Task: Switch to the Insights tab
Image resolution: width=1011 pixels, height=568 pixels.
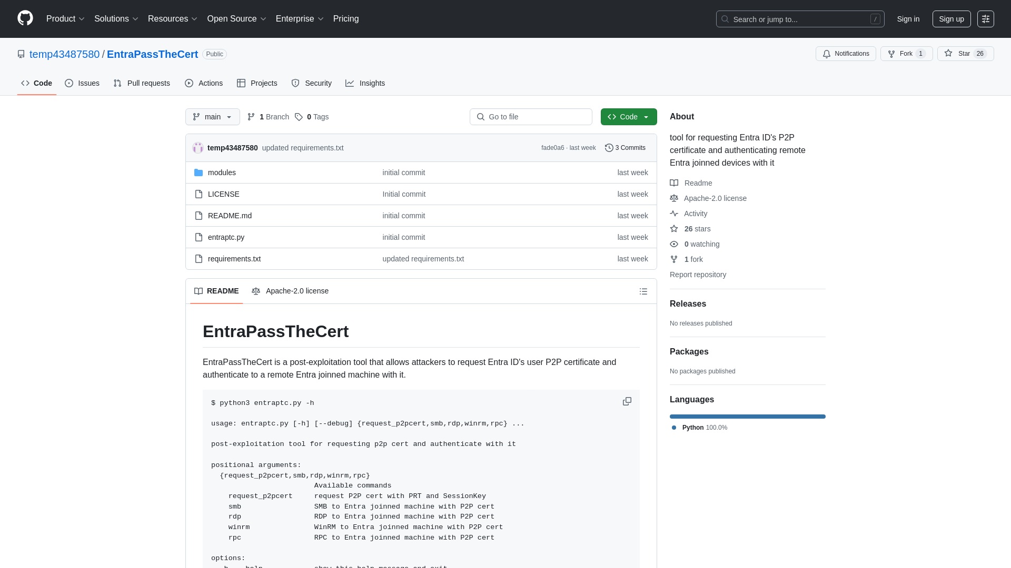Action: (x=365, y=83)
